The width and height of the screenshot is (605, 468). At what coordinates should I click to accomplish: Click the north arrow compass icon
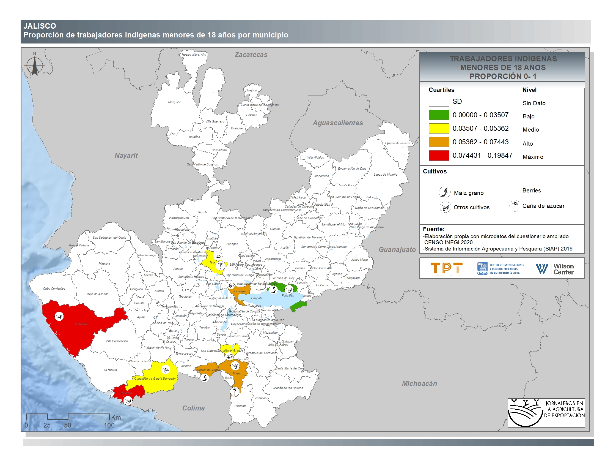click(35, 66)
